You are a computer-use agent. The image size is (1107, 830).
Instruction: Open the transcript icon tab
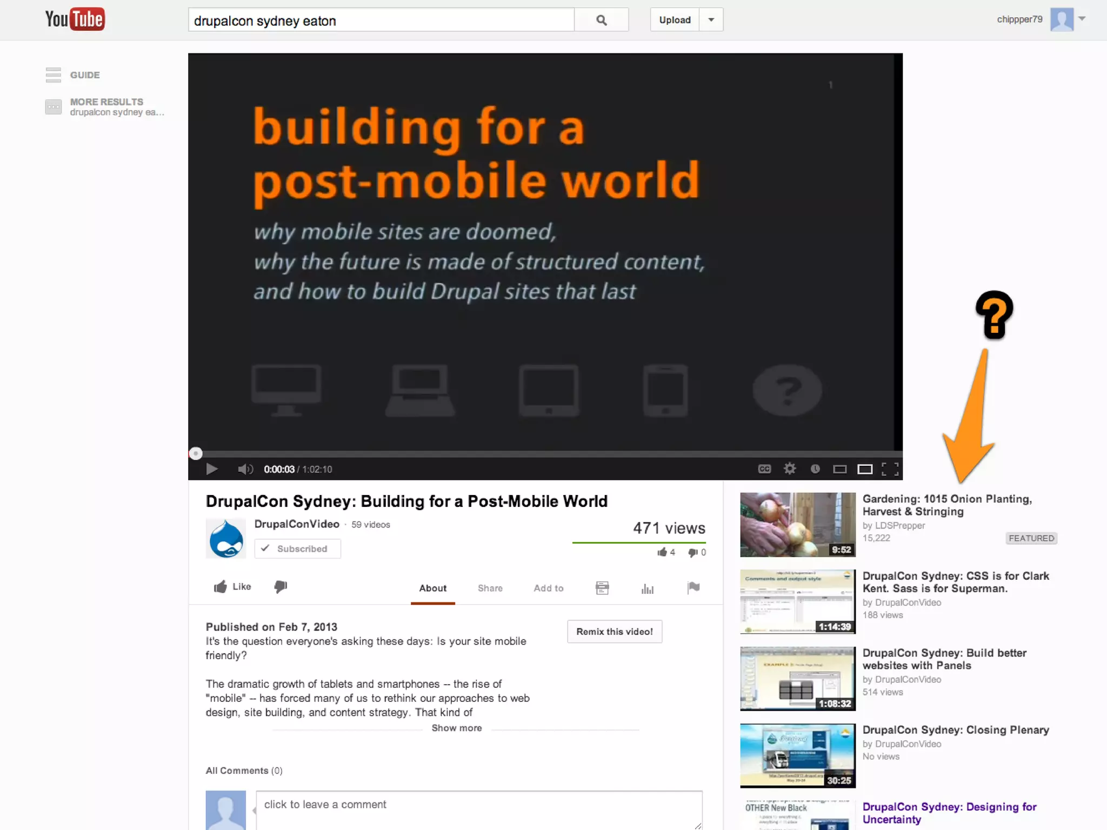(x=602, y=588)
